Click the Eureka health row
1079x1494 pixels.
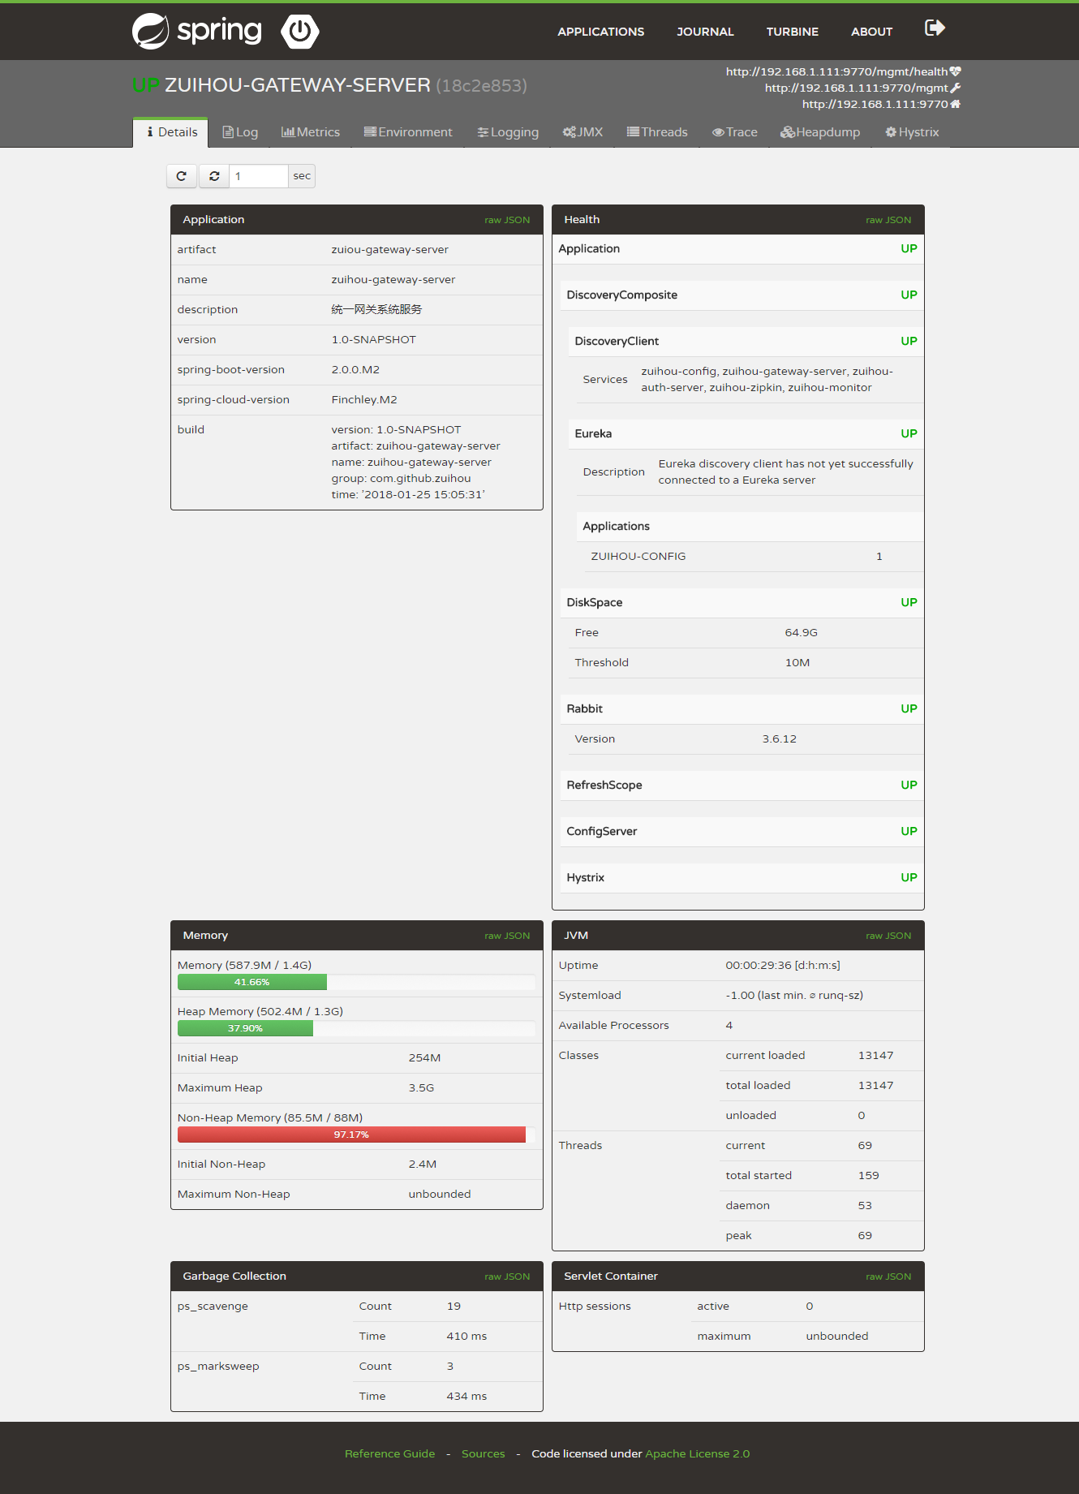pos(746,433)
